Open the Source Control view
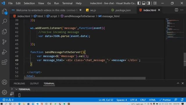 click(x=5, y=42)
